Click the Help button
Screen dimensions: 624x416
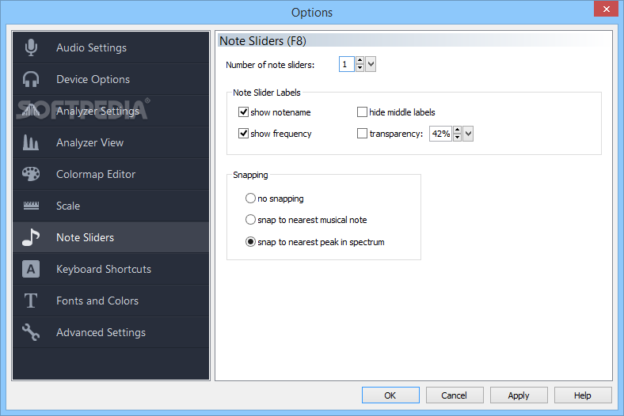pos(583,395)
